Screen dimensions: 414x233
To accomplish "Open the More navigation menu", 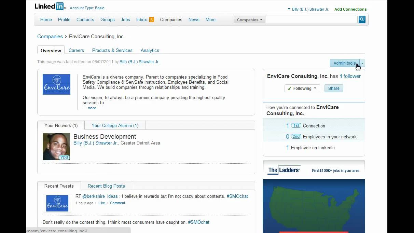I will 210,20.
